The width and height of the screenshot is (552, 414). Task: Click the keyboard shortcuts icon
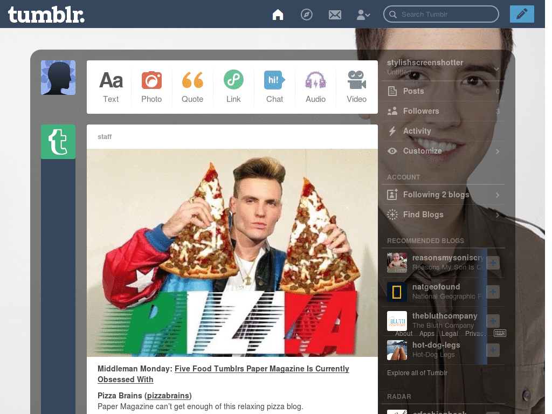(500, 333)
